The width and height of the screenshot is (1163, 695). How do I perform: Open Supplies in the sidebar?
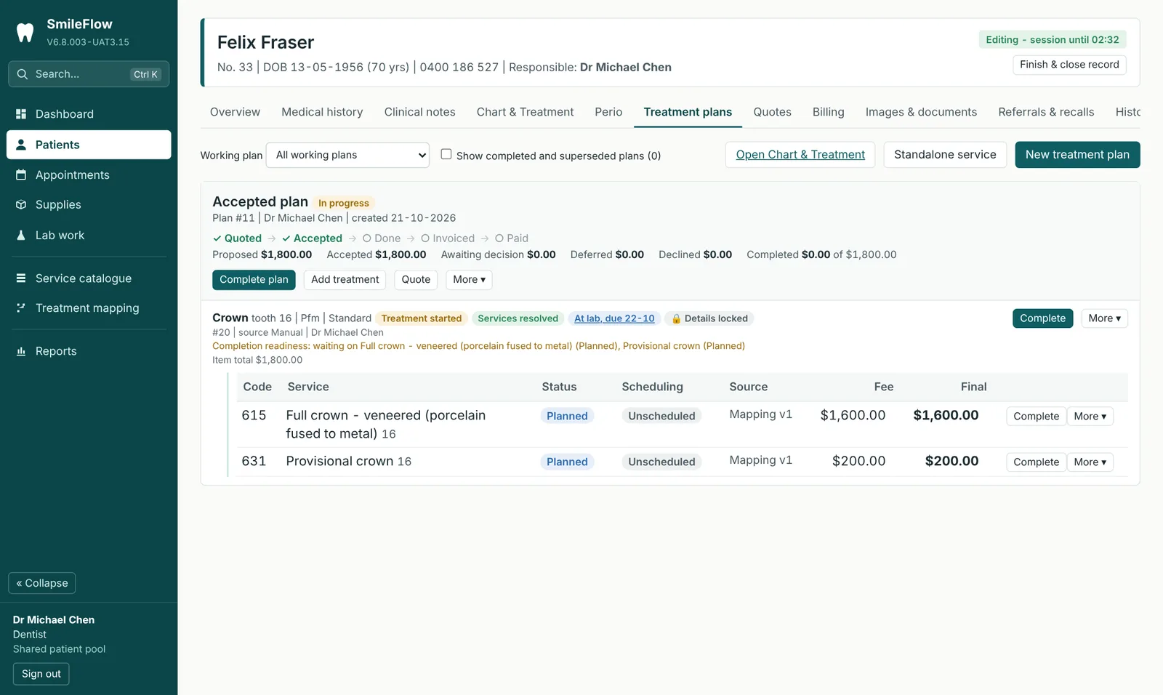[89, 205]
